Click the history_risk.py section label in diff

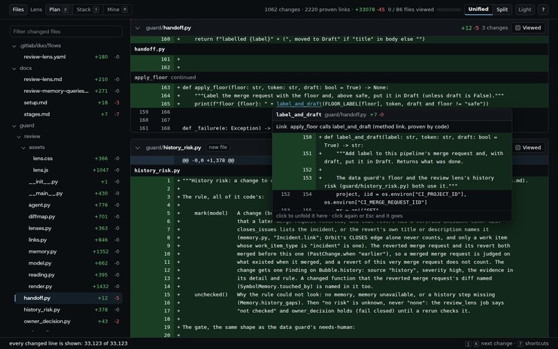(157, 170)
